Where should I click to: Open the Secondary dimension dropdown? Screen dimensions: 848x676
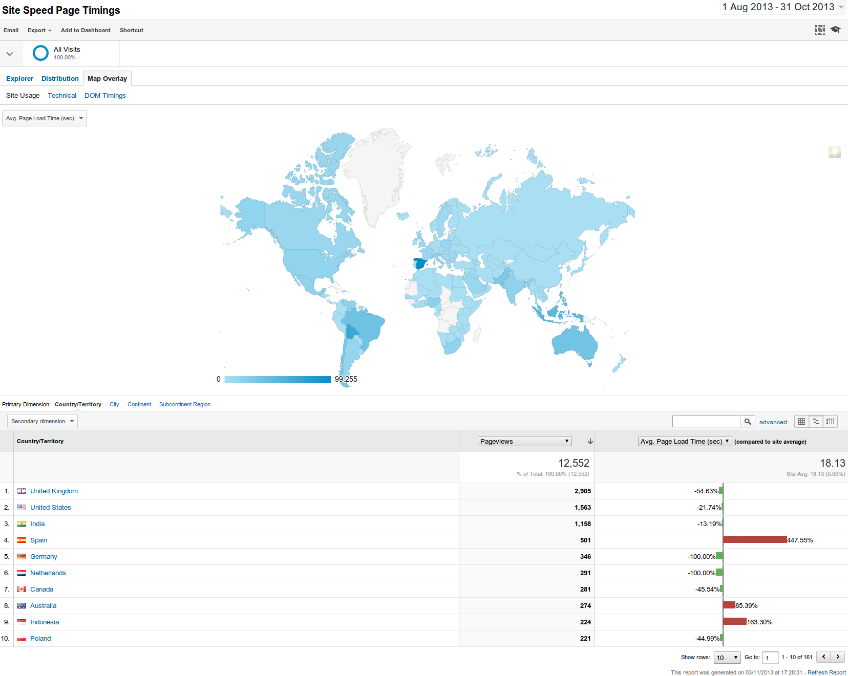(41, 421)
